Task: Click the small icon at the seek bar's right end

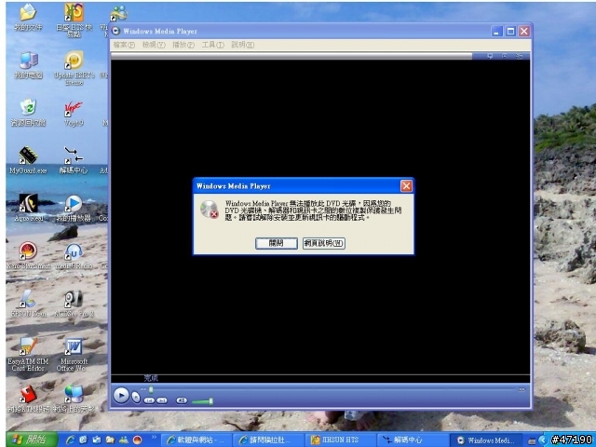Action: [x=521, y=389]
